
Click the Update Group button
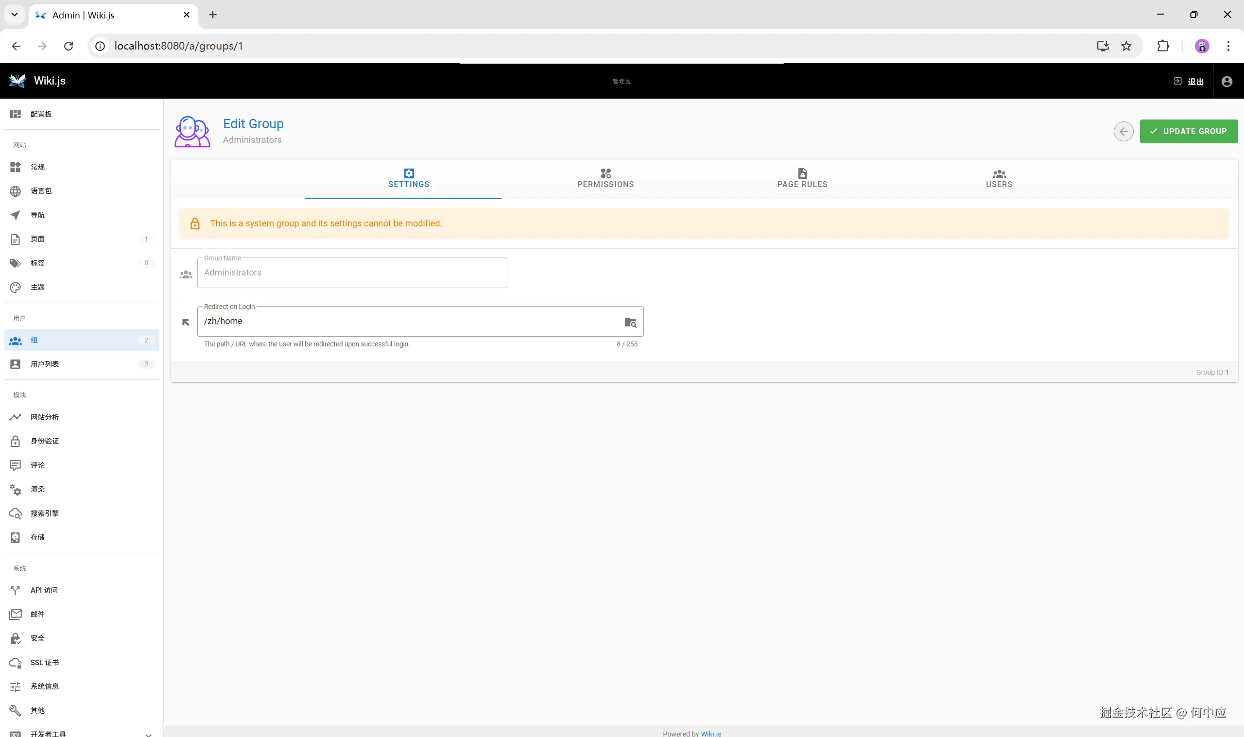1188,132
